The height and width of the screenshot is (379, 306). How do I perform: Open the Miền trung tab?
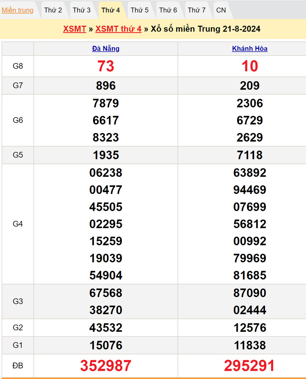tap(18, 10)
